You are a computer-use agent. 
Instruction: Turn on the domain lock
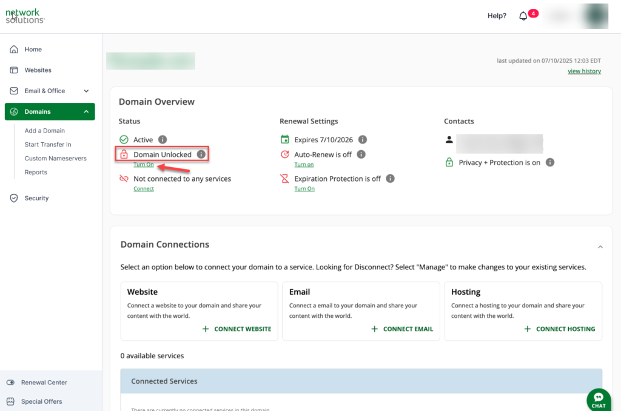pos(144,165)
